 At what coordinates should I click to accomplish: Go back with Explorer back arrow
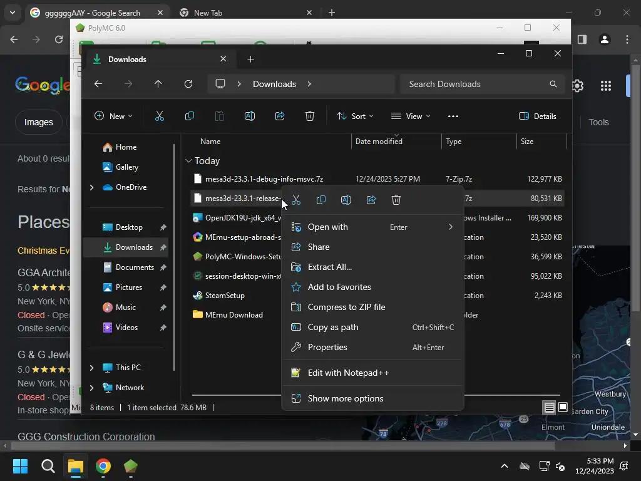pos(98,84)
